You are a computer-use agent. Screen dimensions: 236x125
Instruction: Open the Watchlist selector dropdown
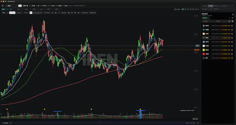click(206, 18)
